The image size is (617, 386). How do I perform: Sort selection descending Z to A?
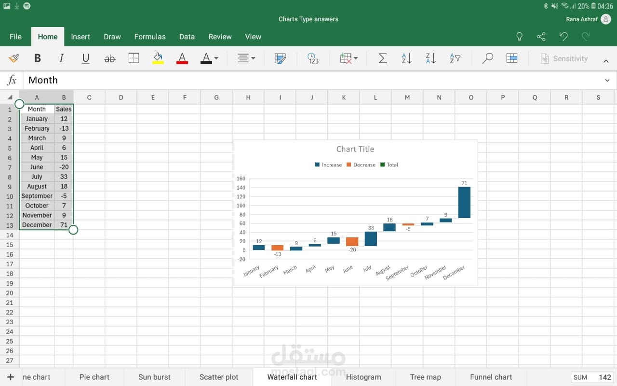pyautogui.click(x=430, y=58)
